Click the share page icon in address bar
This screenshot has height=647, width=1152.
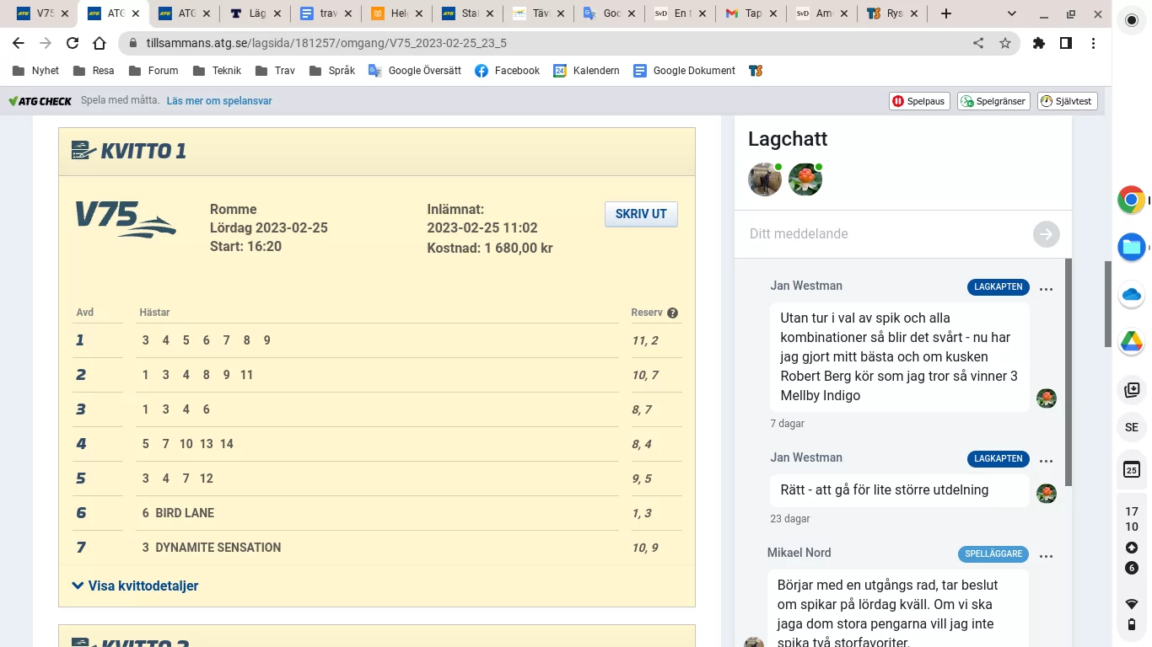pyautogui.click(x=978, y=43)
